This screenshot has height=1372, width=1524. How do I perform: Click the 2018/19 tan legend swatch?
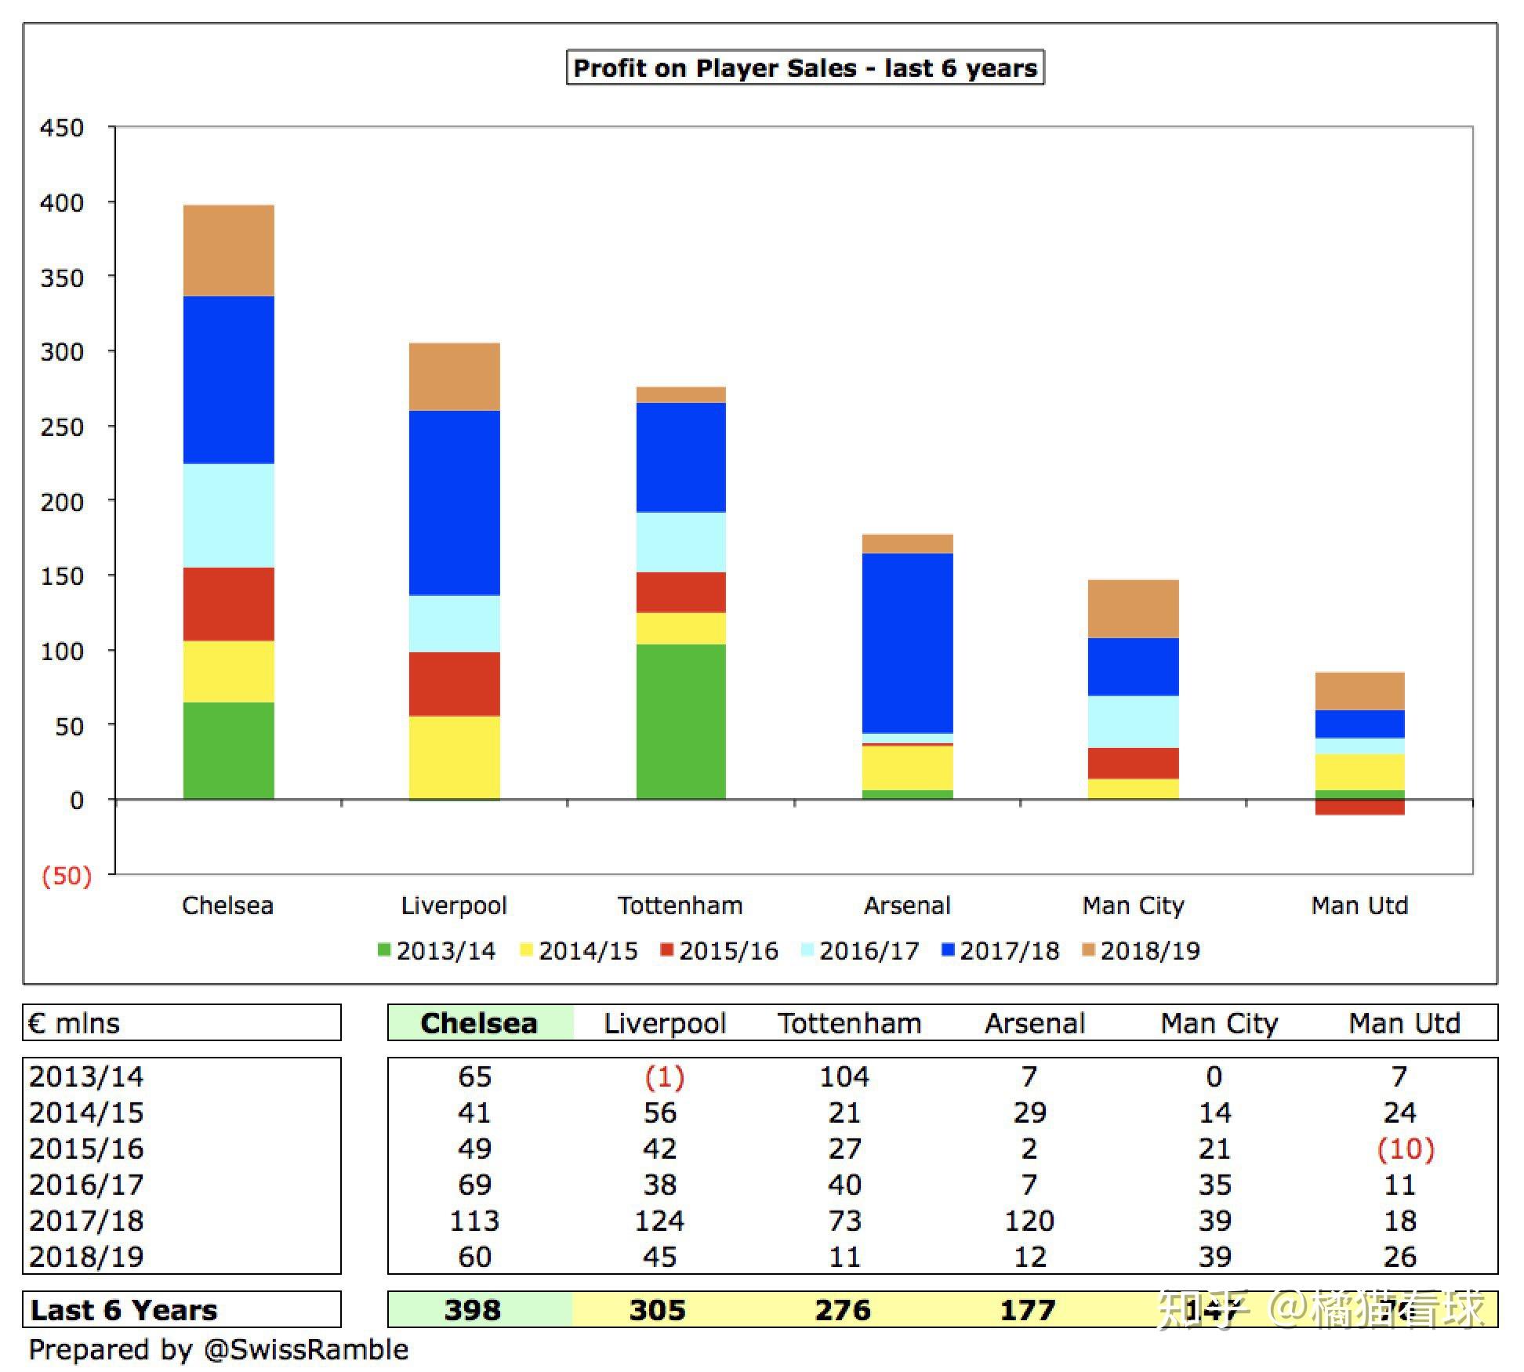pos(1088,950)
